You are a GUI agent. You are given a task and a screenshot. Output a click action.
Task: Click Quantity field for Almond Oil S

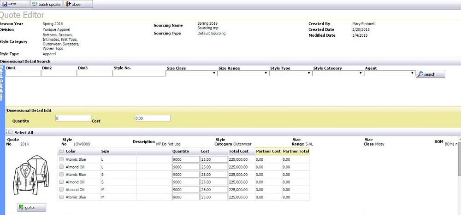point(186,182)
